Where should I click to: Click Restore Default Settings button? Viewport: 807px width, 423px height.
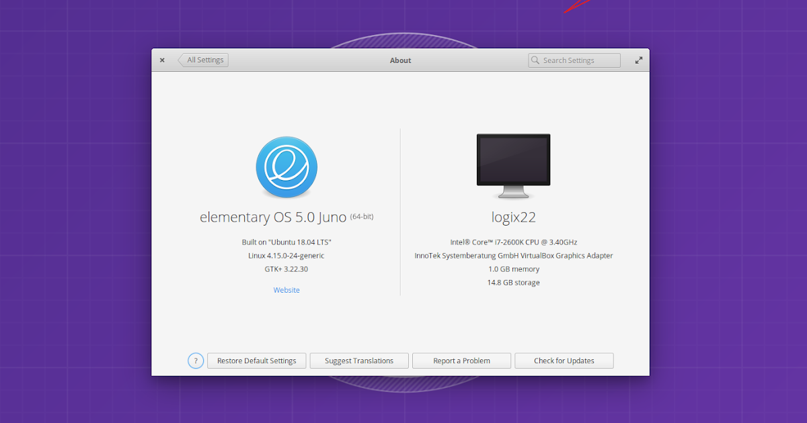click(256, 361)
